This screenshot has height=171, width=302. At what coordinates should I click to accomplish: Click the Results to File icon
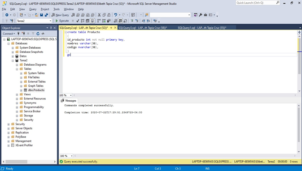coord(125,21)
